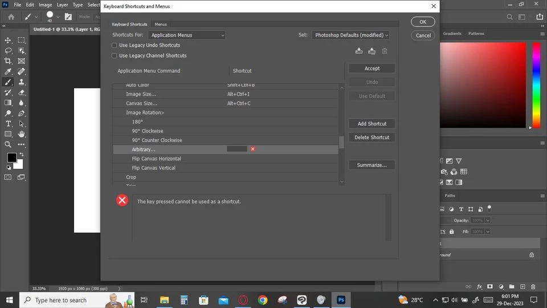Select the Spot Healing Brush tool
Image resolution: width=547 pixels, height=308 pixels.
[21, 72]
